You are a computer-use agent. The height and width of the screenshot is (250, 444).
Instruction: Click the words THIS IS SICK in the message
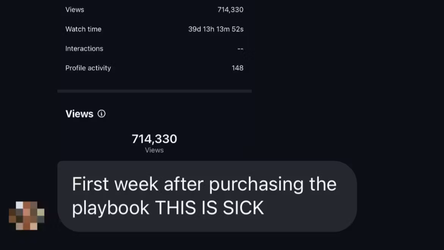[x=209, y=208]
